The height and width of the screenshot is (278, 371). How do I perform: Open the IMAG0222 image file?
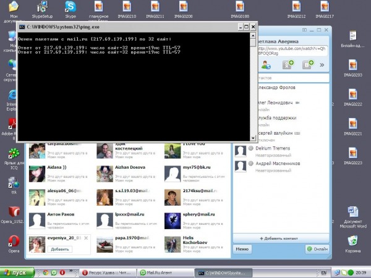tap(353, 98)
